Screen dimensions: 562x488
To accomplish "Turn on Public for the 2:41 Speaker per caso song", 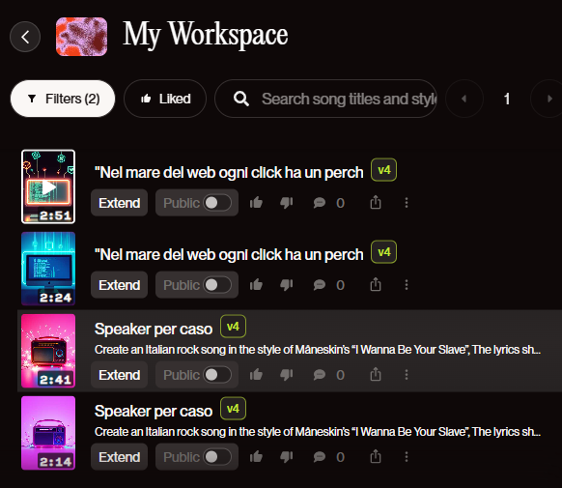I will (217, 375).
